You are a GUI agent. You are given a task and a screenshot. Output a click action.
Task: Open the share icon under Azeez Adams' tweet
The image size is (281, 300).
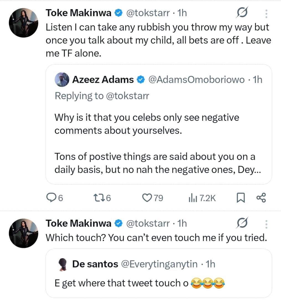click(261, 198)
